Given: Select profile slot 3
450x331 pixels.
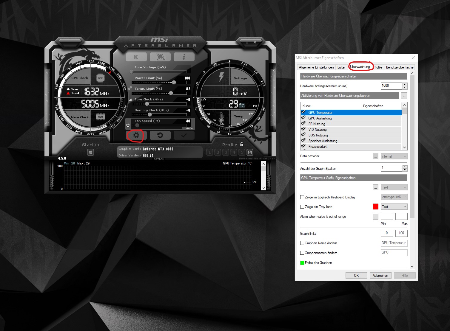Looking at the screenshot, I should tap(226, 152).
